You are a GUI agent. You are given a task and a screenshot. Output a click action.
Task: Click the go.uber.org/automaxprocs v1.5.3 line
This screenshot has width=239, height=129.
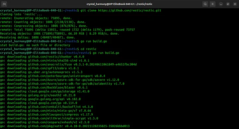41,72
